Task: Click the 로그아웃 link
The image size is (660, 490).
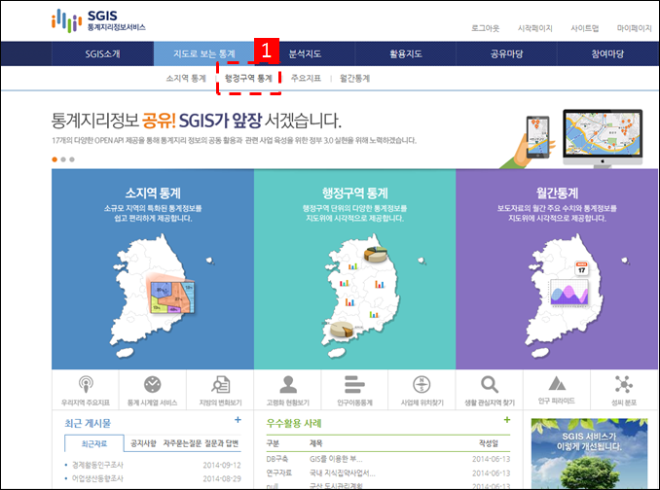Action: tap(485, 28)
